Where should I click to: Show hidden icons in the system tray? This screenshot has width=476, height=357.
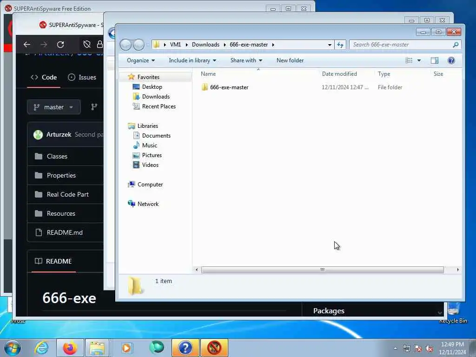click(x=395, y=349)
